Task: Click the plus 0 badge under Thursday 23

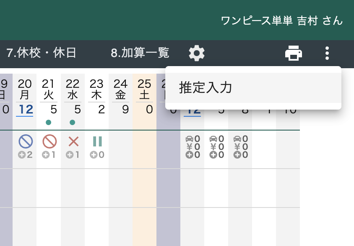Action: click(97, 155)
